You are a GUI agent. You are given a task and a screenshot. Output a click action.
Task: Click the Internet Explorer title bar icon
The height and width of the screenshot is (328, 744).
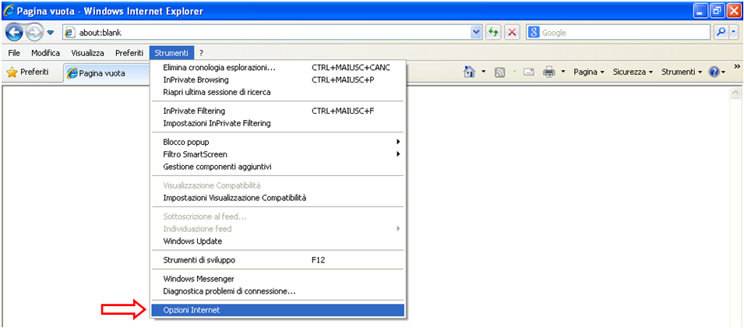pos(9,11)
